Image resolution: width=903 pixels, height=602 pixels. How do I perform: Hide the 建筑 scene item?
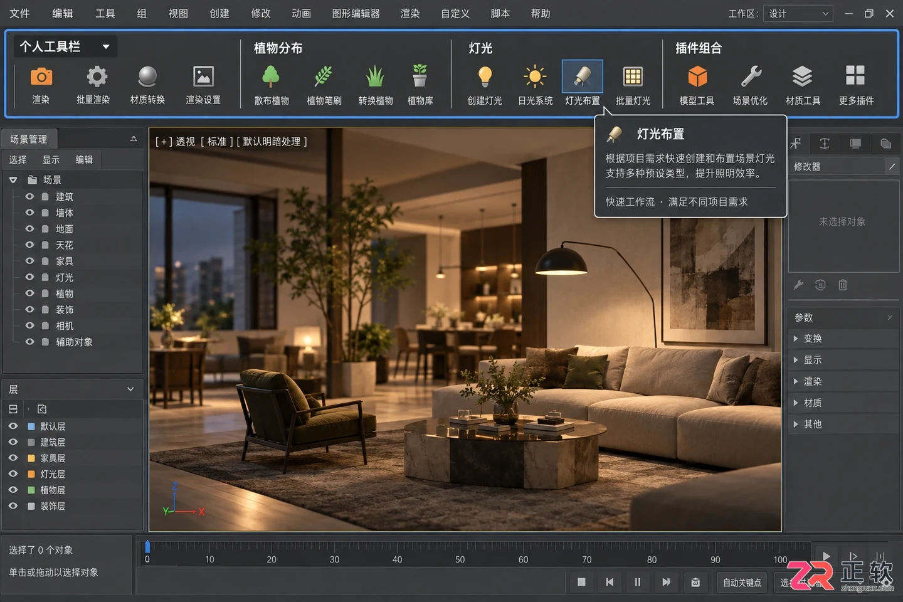tap(29, 196)
